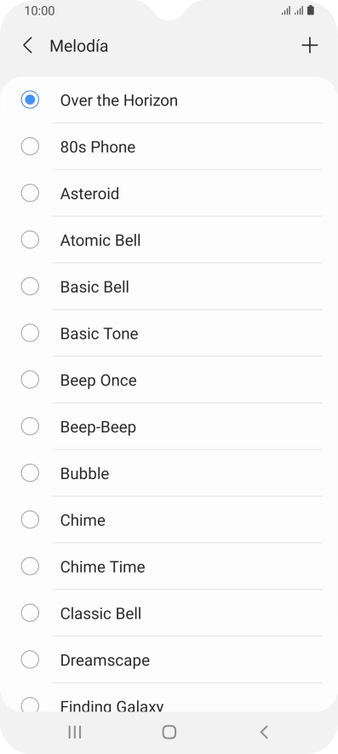
Task: Pick Classic Bell from the list
Action: pos(169,613)
